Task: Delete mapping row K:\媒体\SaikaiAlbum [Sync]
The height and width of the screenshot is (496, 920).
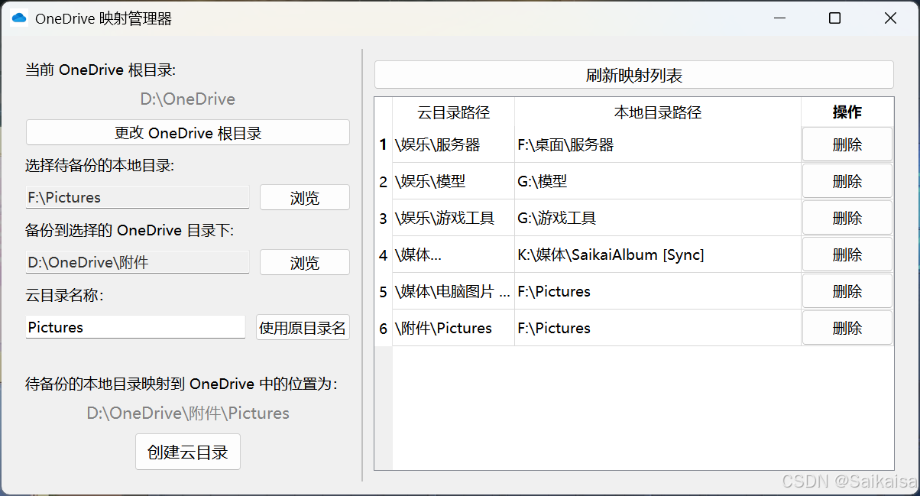Action: 847,254
